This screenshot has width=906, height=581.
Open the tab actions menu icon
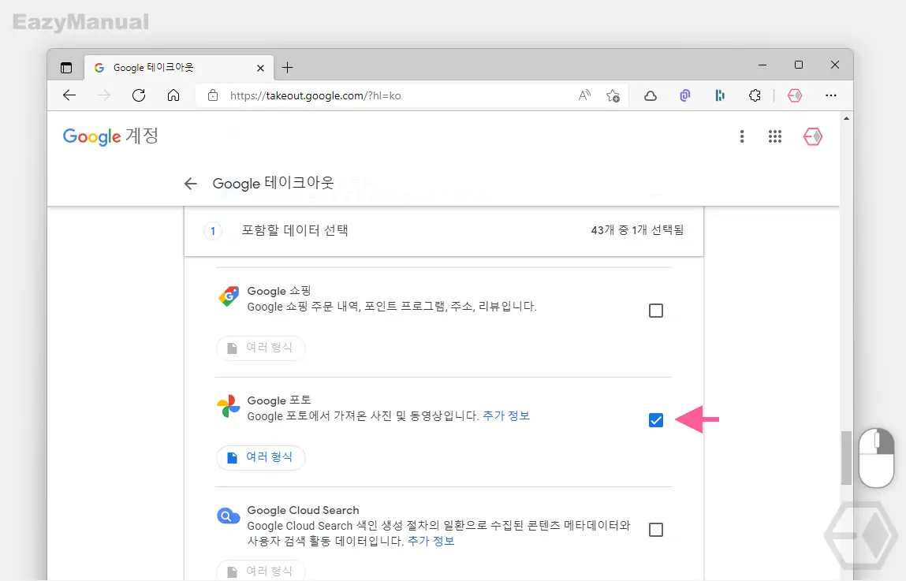(66, 68)
